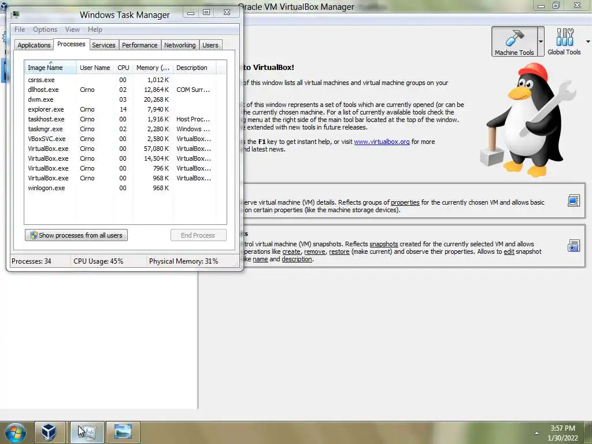This screenshot has height=444, width=592.
Task: Sort processes by Memory column header
Action: [x=153, y=68]
